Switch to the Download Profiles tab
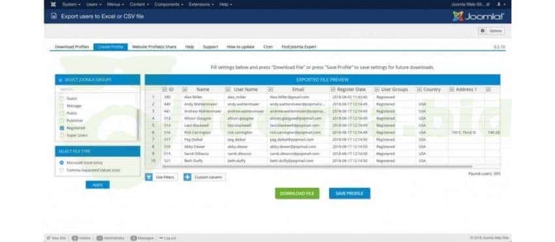This screenshot has width=555, height=242. pos(72,47)
